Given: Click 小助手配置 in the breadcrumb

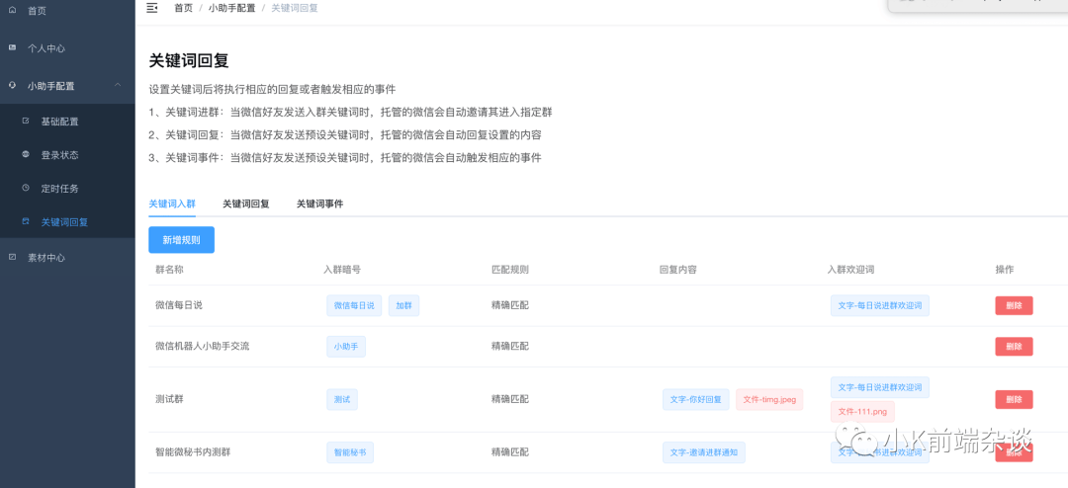Looking at the screenshot, I should point(231,8).
